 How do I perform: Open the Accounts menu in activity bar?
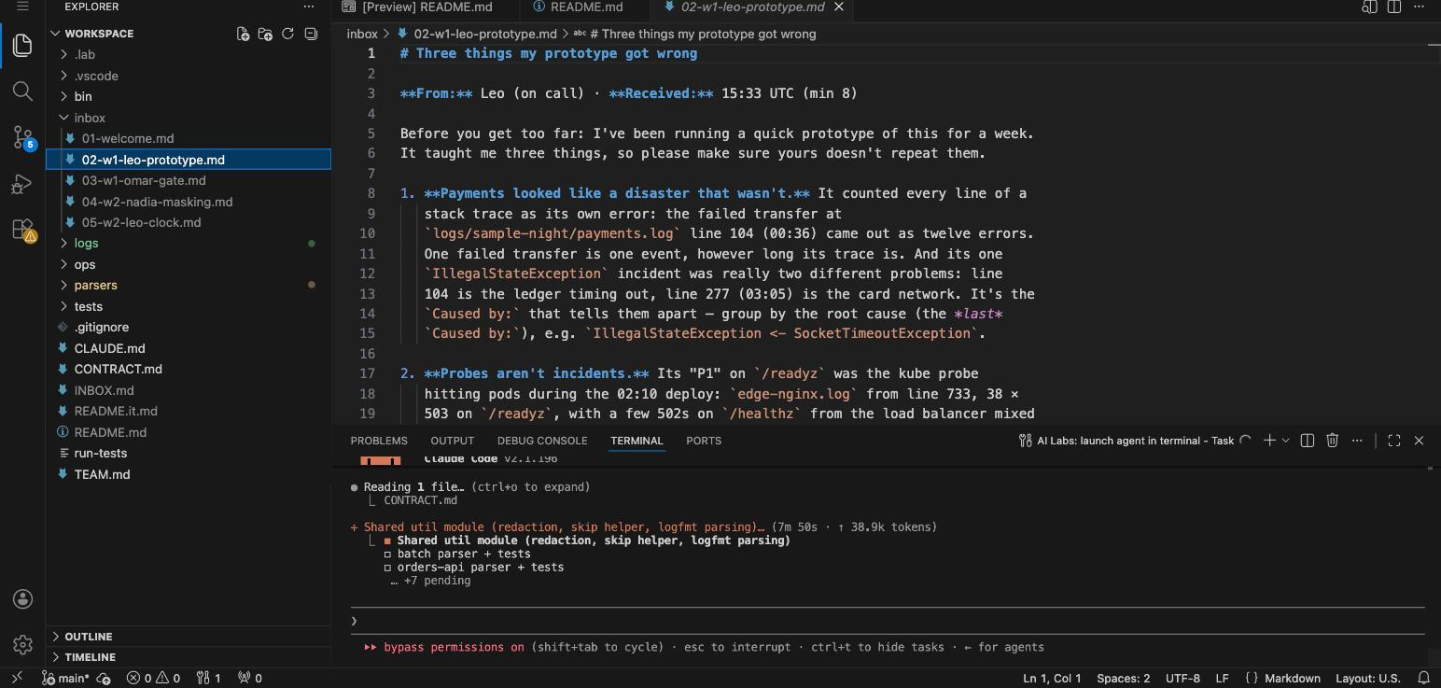[22, 599]
